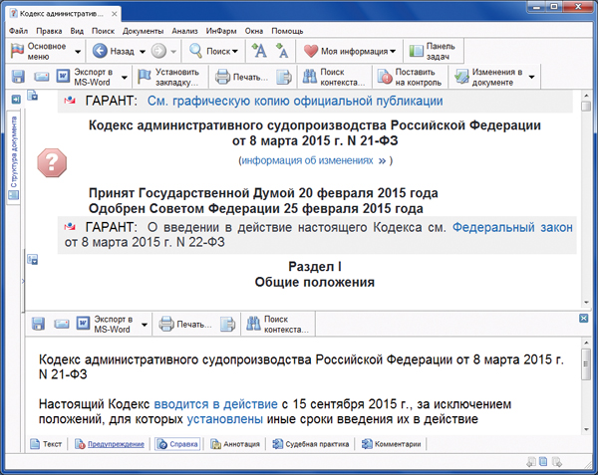
Task: Open the Analysis (Анализ) menu
Action: click(183, 31)
